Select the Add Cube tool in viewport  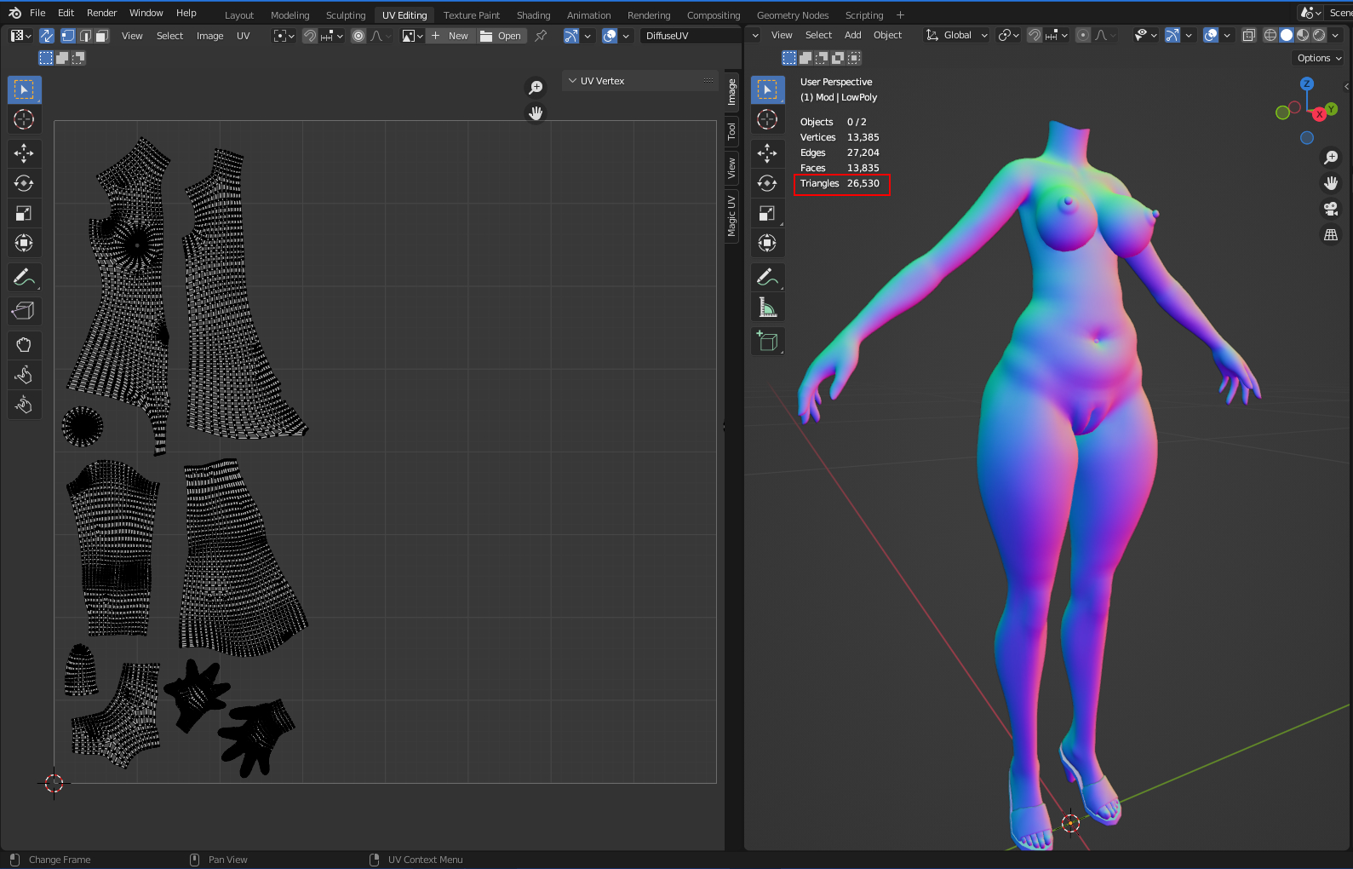767,342
